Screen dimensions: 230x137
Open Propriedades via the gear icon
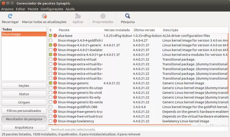click(103, 16)
